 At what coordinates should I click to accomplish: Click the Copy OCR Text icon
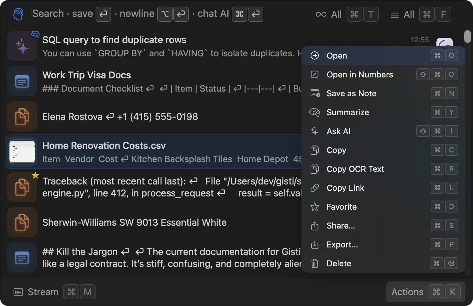click(315, 169)
